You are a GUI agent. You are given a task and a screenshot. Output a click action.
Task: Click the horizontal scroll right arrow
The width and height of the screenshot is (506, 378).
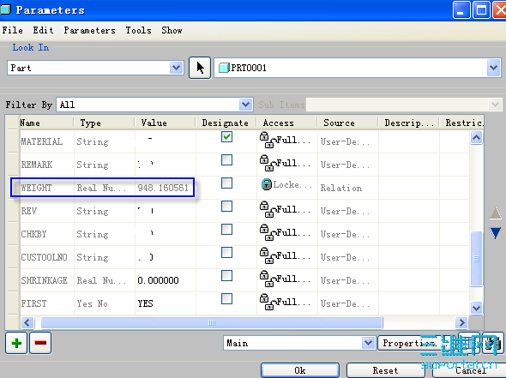pos(461,322)
